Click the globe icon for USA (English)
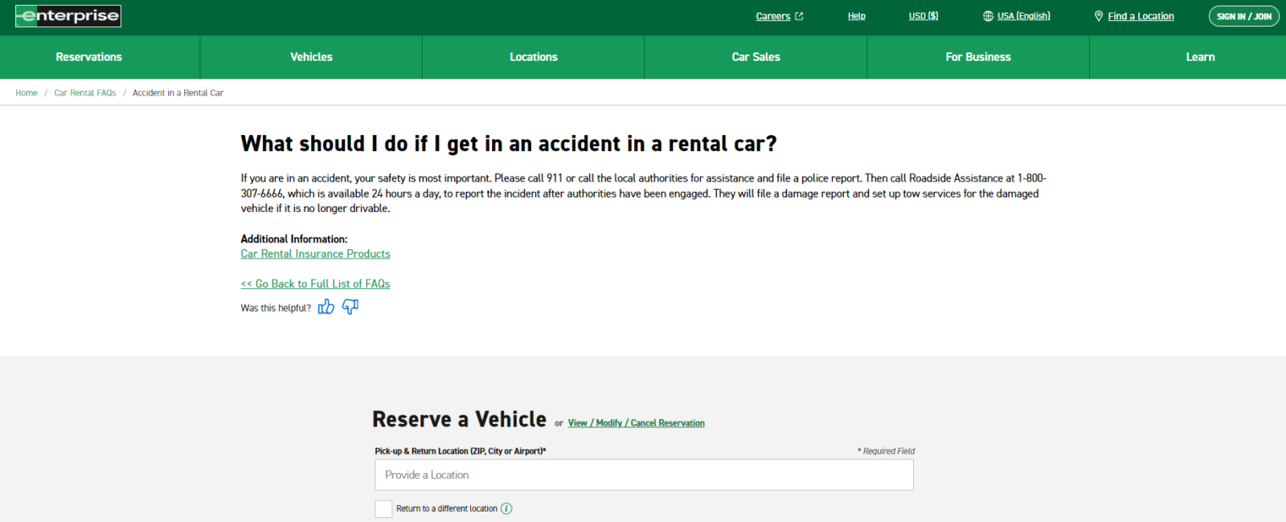The width and height of the screenshot is (1286, 522). [988, 16]
